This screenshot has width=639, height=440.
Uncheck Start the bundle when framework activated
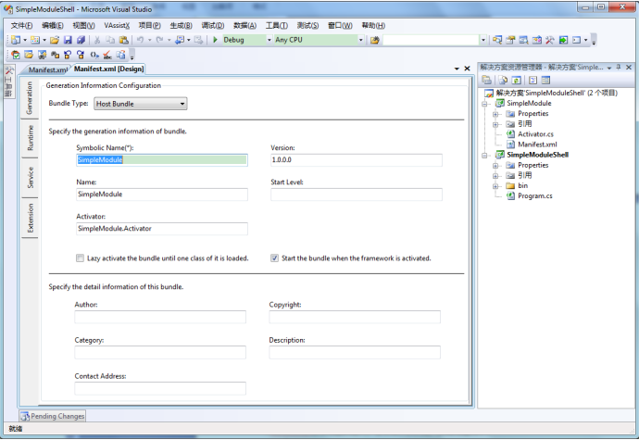tap(275, 258)
